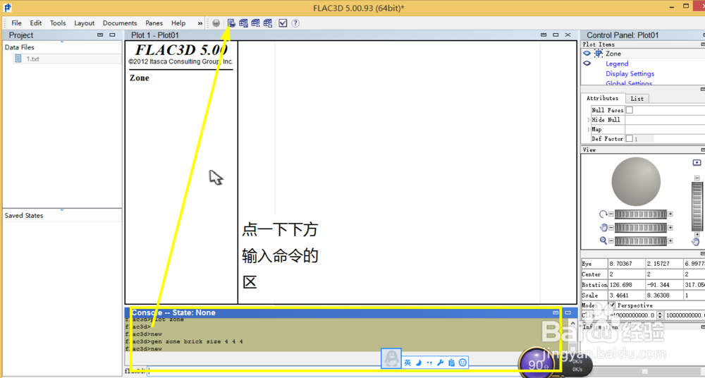Expand toolbar overflow chevron after Help
The image size is (705, 378).
(200, 23)
